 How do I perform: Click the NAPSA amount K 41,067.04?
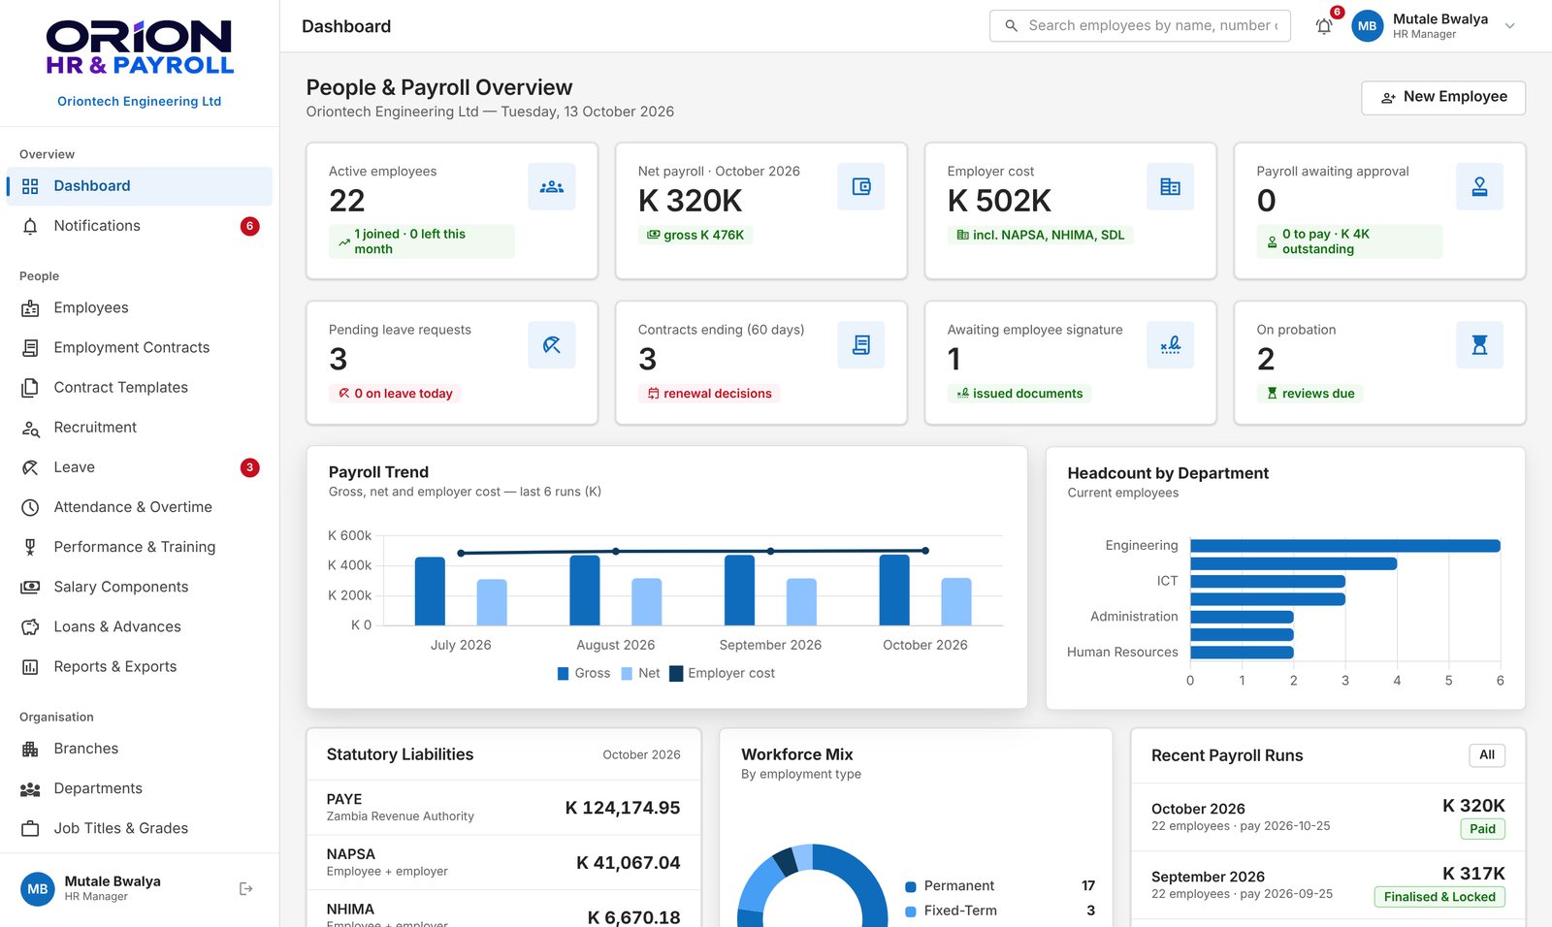click(629, 863)
